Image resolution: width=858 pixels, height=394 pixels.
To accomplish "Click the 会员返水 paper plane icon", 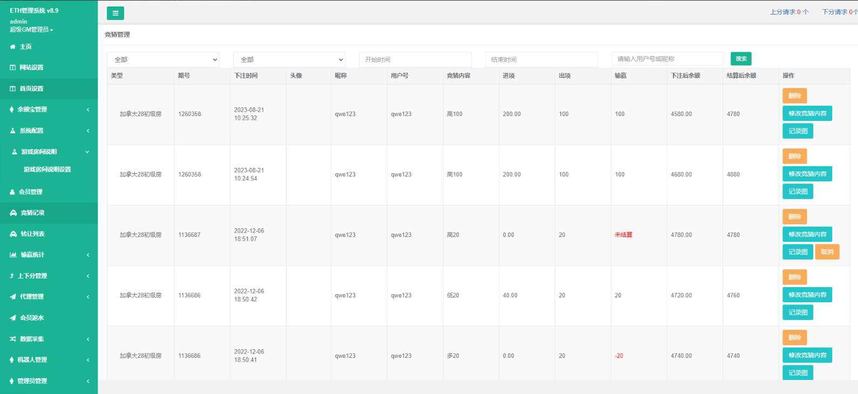I will tap(13, 318).
